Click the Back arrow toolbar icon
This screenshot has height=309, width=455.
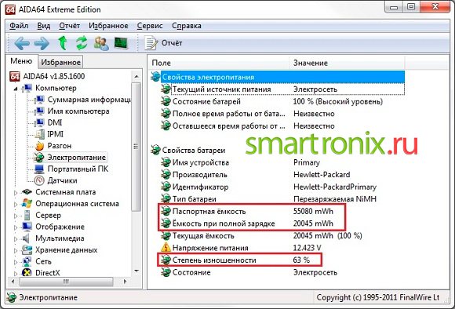point(22,43)
